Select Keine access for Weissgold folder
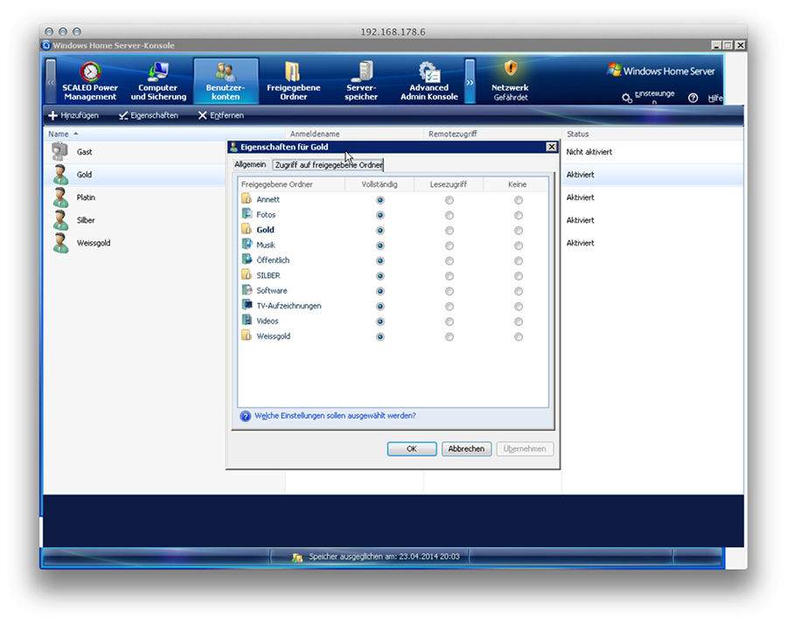This screenshot has height=624, width=787. tap(519, 337)
